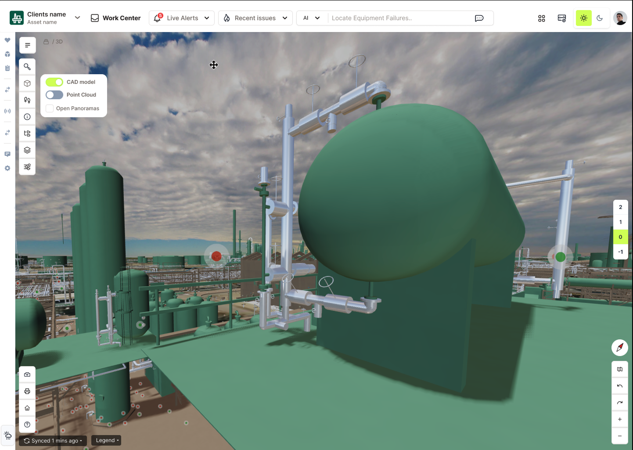Image resolution: width=633 pixels, height=450 pixels.
Task: Click the Synced 1 mins ago button
Action: [53, 440]
